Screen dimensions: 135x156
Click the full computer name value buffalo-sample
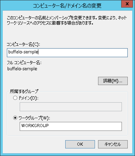pyautogui.click(x=22, y=69)
